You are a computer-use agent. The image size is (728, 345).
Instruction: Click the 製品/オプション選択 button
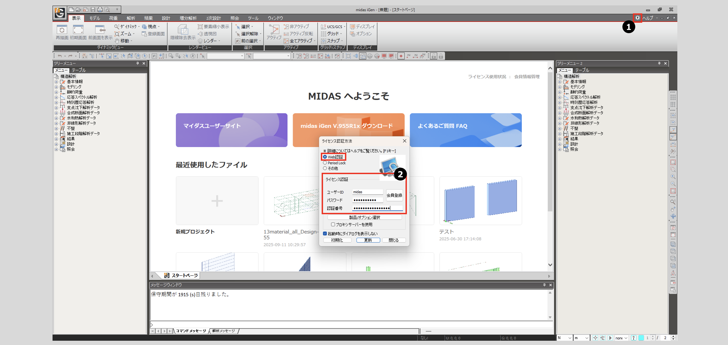pos(365,217)
